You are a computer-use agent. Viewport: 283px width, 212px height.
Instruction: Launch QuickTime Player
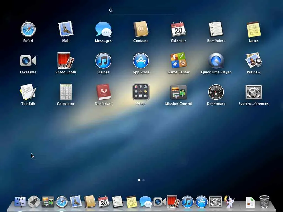tap(216, 61)
